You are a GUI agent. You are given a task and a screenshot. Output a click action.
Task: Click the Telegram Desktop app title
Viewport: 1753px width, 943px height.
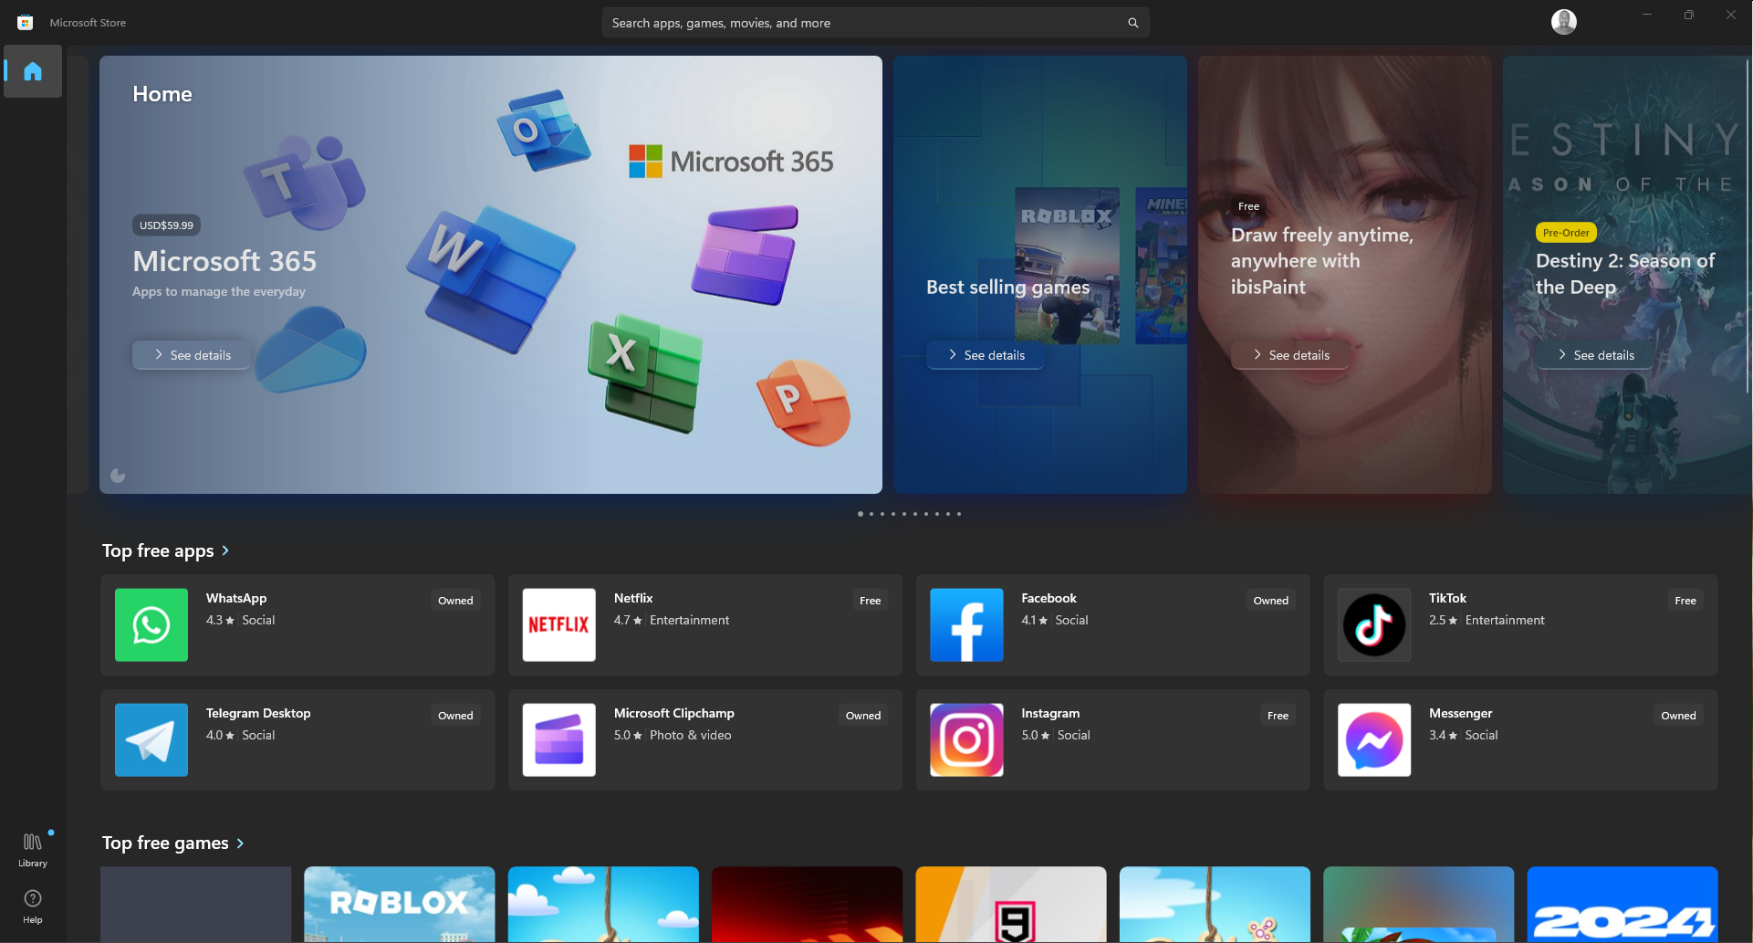tap(258, 714)
